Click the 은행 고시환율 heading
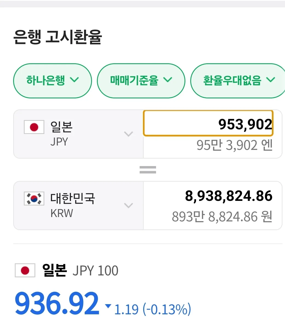Screen dimensions: 285x325 [x=57, y=37]
